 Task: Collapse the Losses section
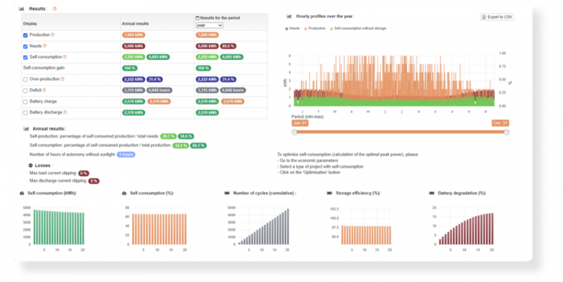[x=31, y=166]
